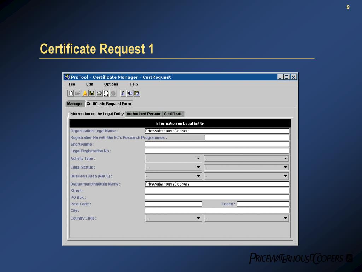
Task: Click the Department/Institute Name field
Action: point(217,184)
